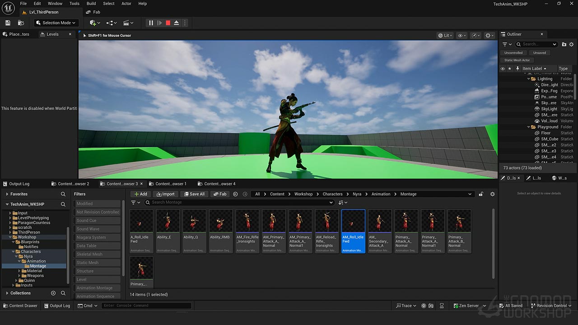Open the Browse content icon in the toolbar
Image resolution: width=578 pixels, height=325 pixels.
point(21,23)
